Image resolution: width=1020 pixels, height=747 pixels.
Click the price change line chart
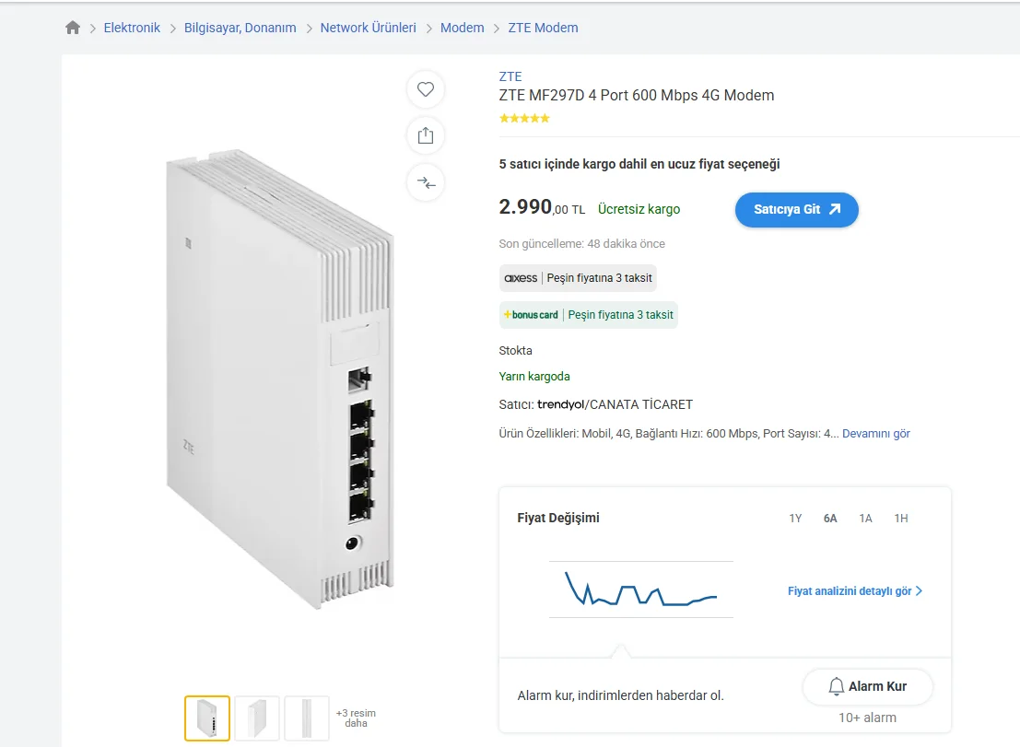[640, 589]
